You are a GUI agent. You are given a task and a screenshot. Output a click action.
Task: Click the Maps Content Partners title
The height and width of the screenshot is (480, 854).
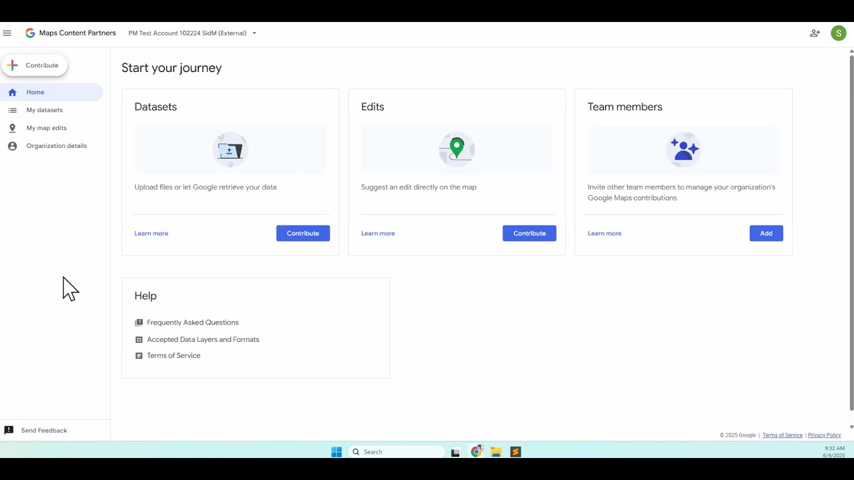[x=77, y=33]
